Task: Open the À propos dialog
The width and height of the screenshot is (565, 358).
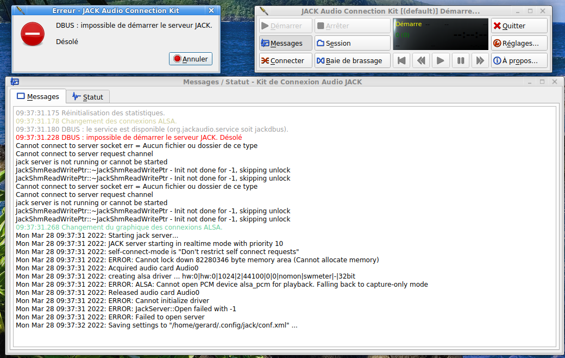Action: [519, 60]
